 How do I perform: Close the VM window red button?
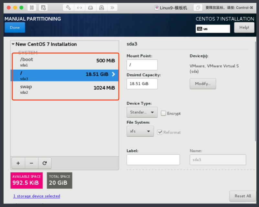tap(9, 7)
